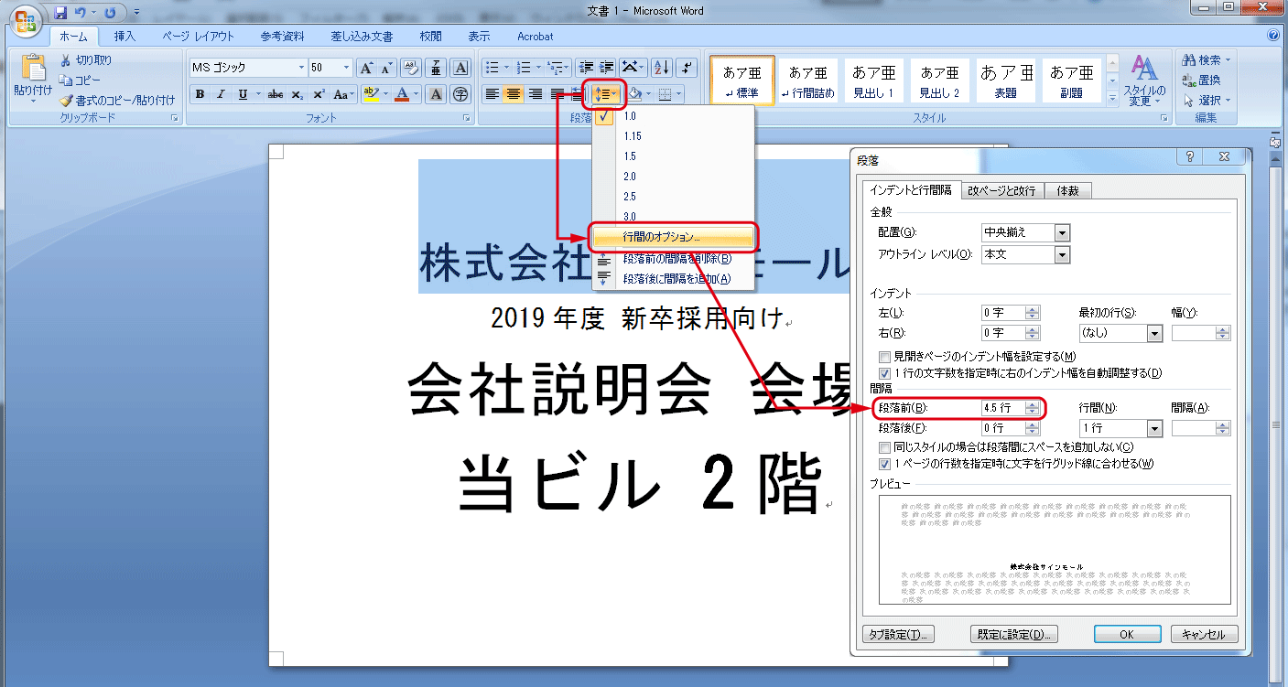Viewport: 1288px width, 687px height.
Task: Enable the 見開きページのインデント幅を設定する checkbox
Action: pyautogui.click(x=884, y=357)
